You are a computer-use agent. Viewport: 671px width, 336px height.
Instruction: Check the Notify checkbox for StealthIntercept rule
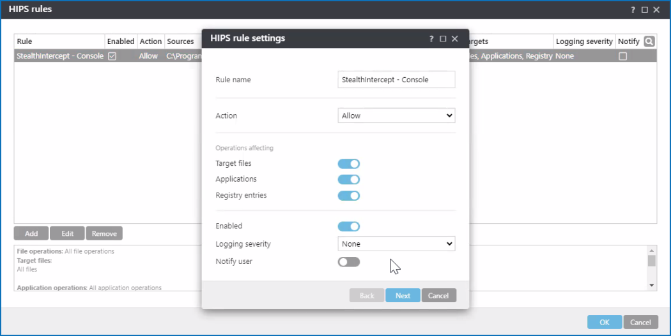point(623,56)
